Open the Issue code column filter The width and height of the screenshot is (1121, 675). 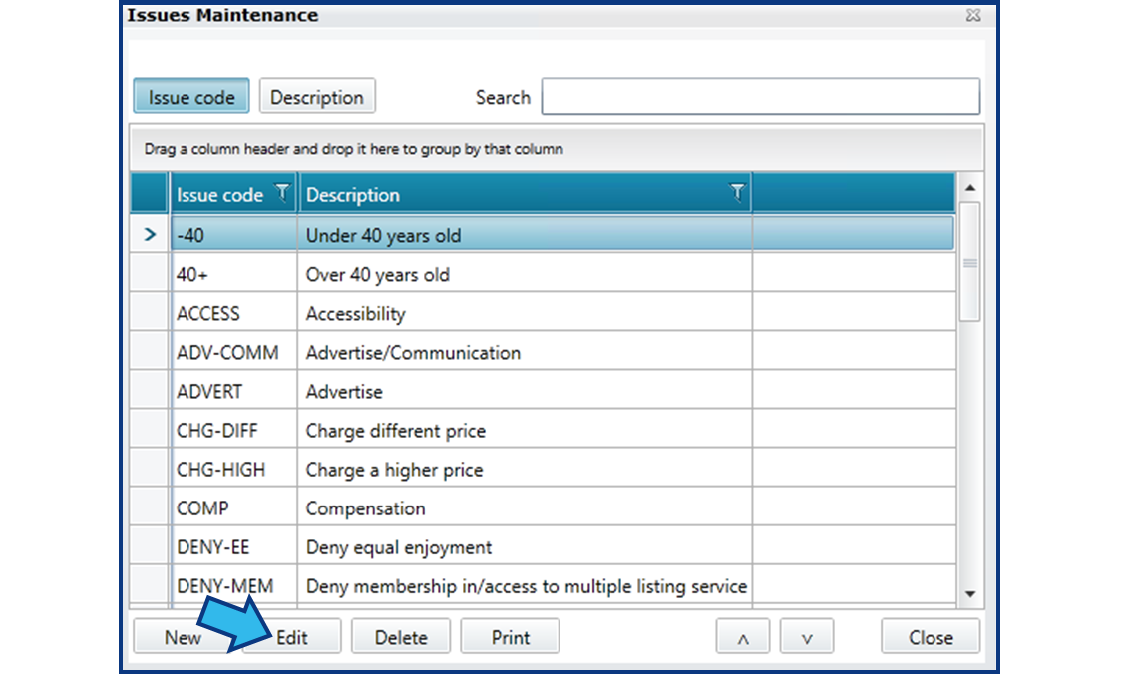coord(283,193)
